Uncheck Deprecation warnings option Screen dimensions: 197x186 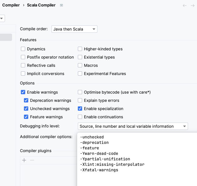(26, 100)
